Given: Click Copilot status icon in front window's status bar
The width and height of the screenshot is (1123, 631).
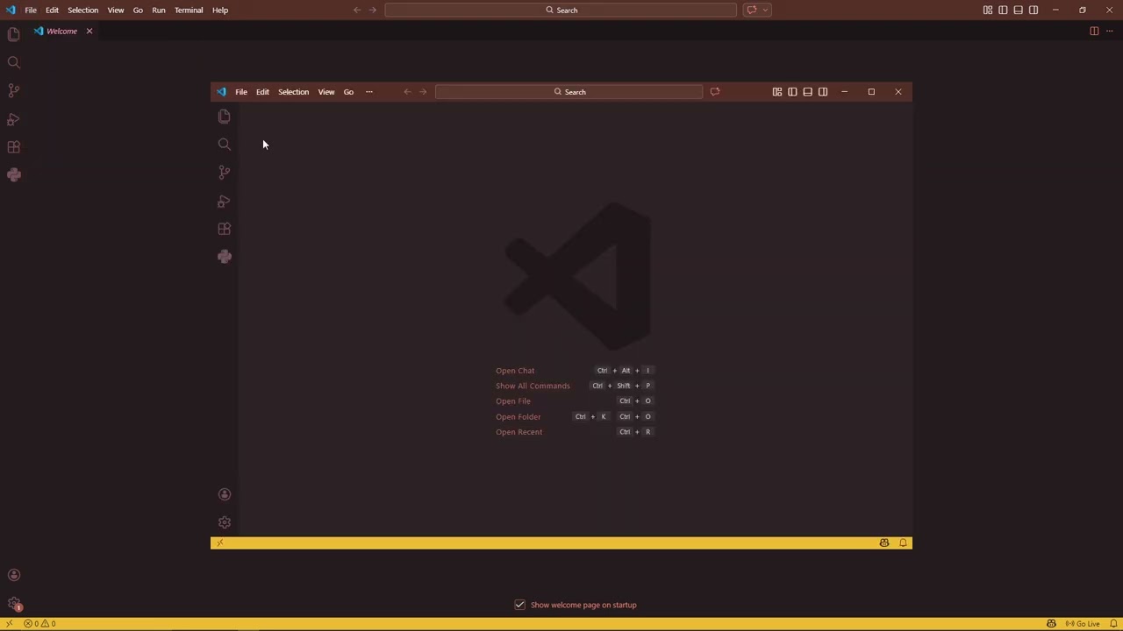Looking at the screenshot, I should pyautogui.click(x=884, y=543).
